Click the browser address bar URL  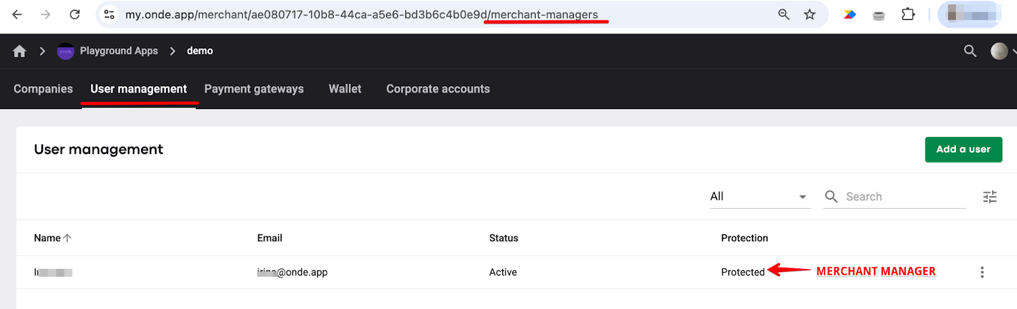point(361,15)
